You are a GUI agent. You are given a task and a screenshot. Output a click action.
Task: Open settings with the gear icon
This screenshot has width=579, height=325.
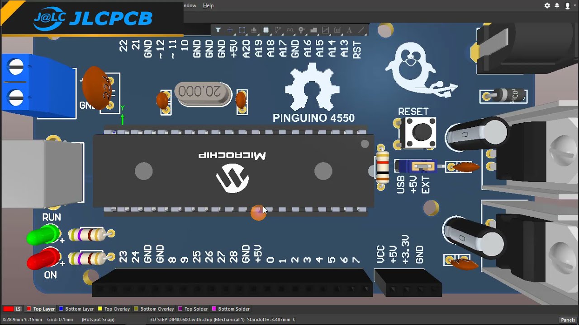point(547,5)
